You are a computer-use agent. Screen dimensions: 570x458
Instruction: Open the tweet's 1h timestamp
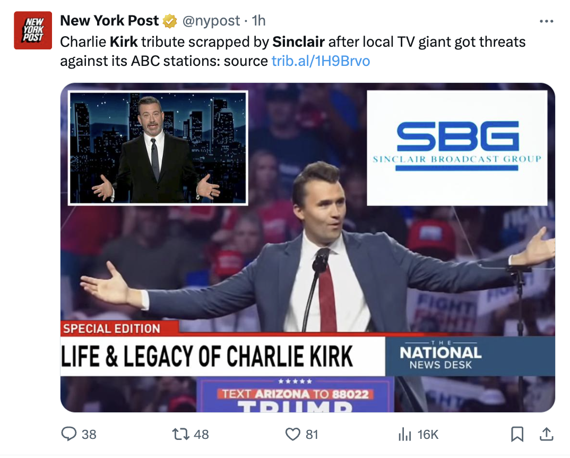(258, 21)
